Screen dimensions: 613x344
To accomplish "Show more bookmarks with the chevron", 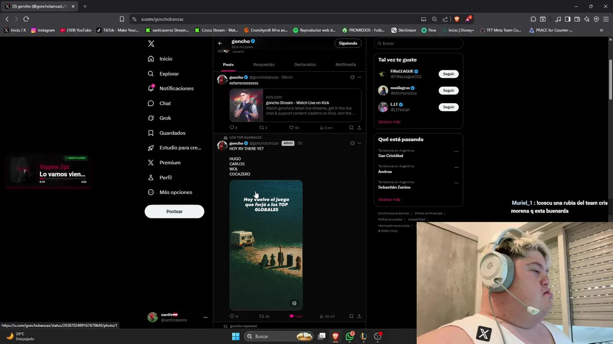I will tap(602, 30).
